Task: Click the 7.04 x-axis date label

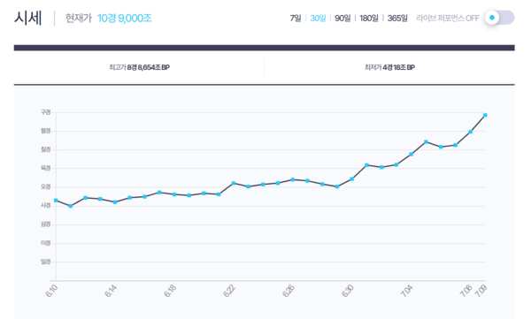Action: point(407,291)
